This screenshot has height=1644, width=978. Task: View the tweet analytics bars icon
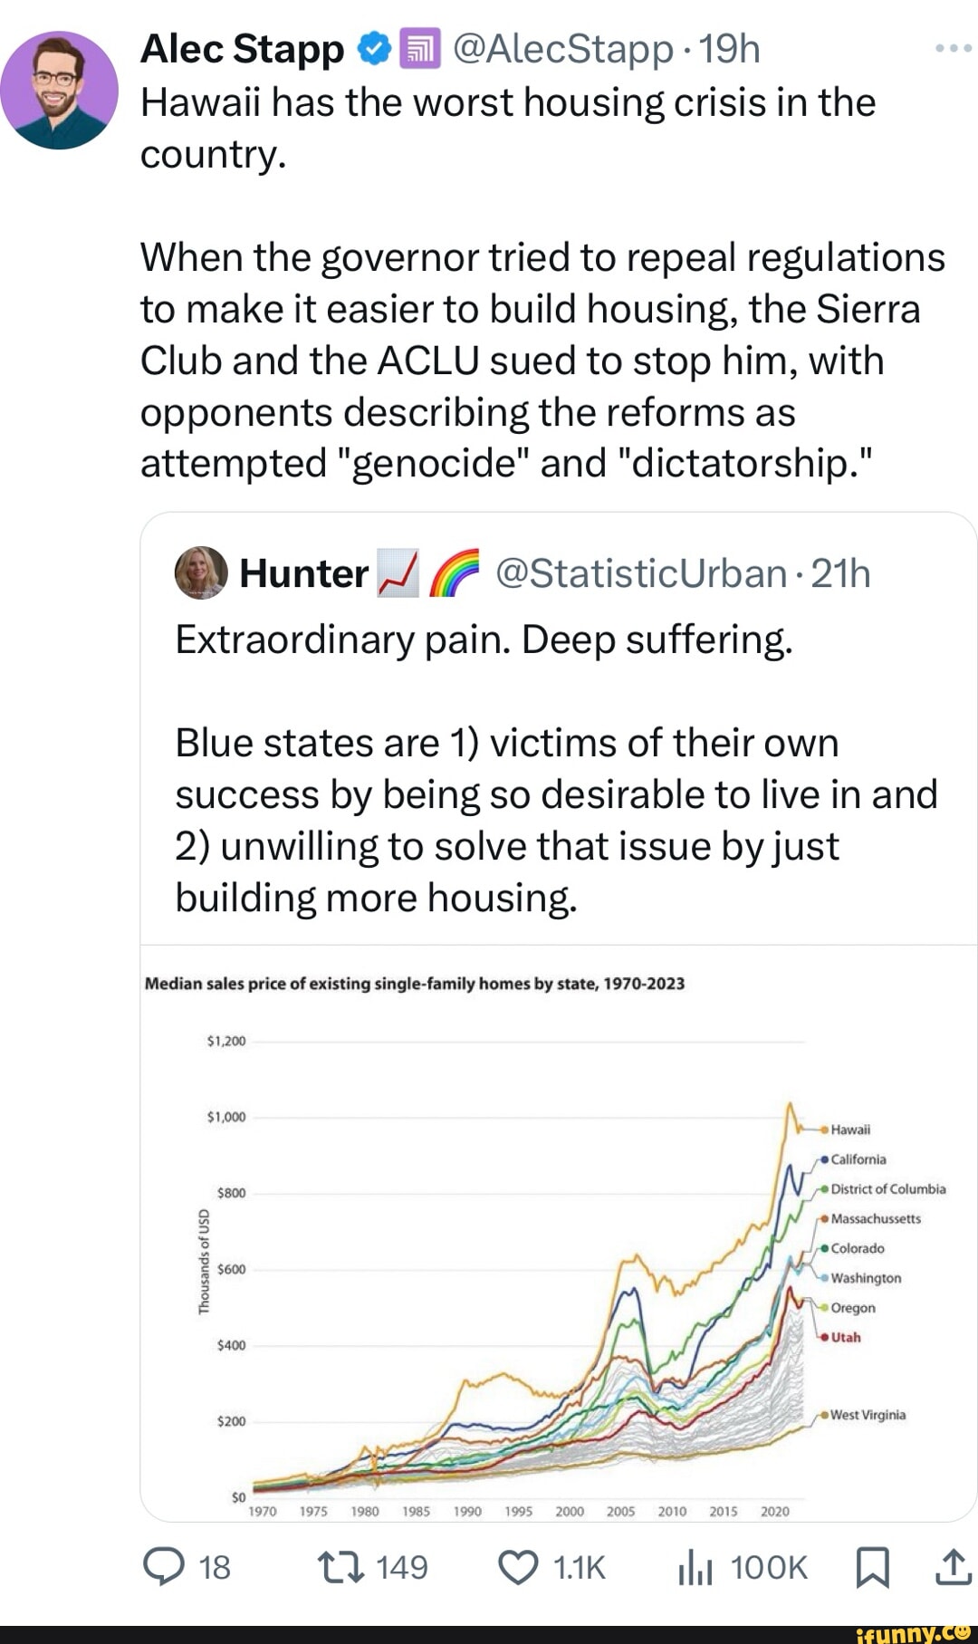695,1568
